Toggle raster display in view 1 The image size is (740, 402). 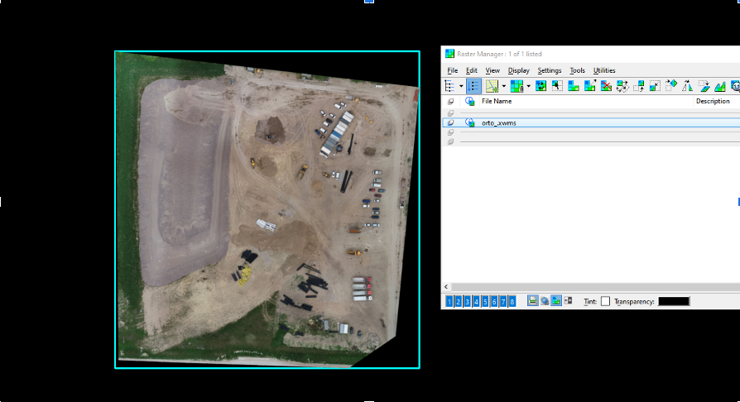(x=449, y=301)
